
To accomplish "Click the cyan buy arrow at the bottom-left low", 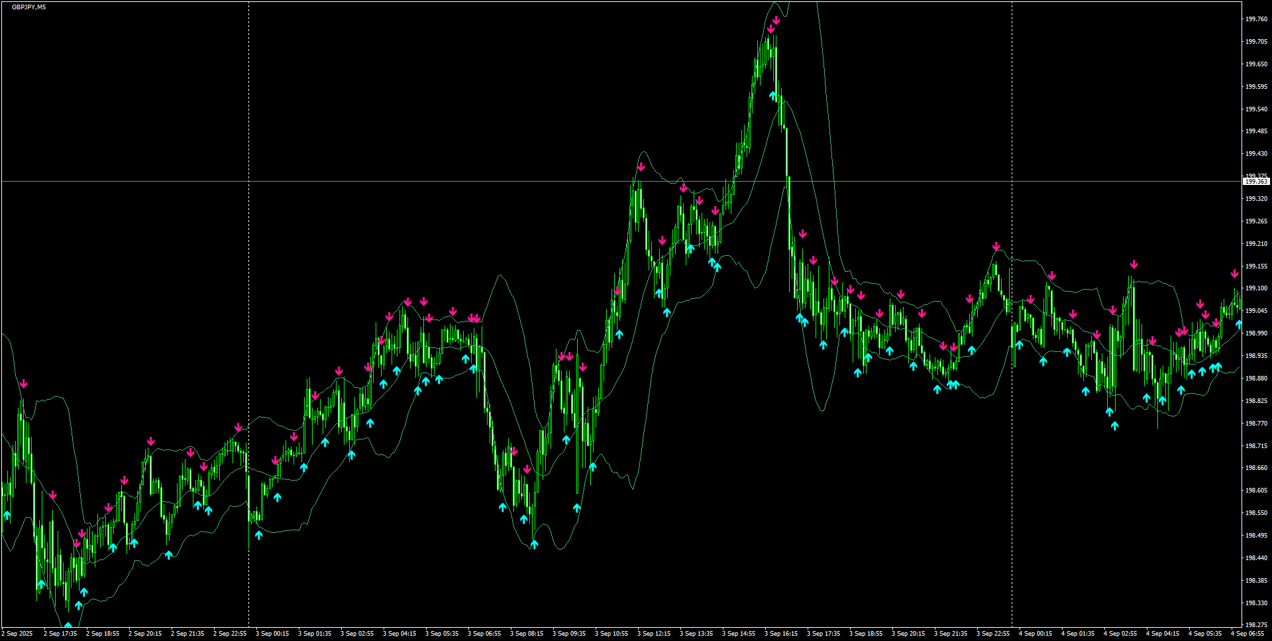I will point(68,624).
